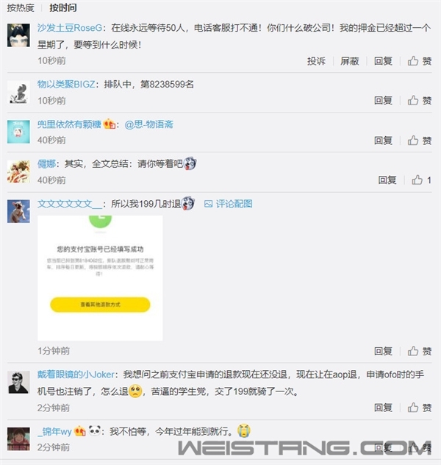Reply to 沙发土豆RoseG's comment
This screenshot has width=441, height=465.
point(383,61)
